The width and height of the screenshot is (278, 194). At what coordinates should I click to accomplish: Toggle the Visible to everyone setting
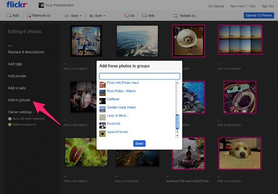pyautogui.click(x=10, y=125)
